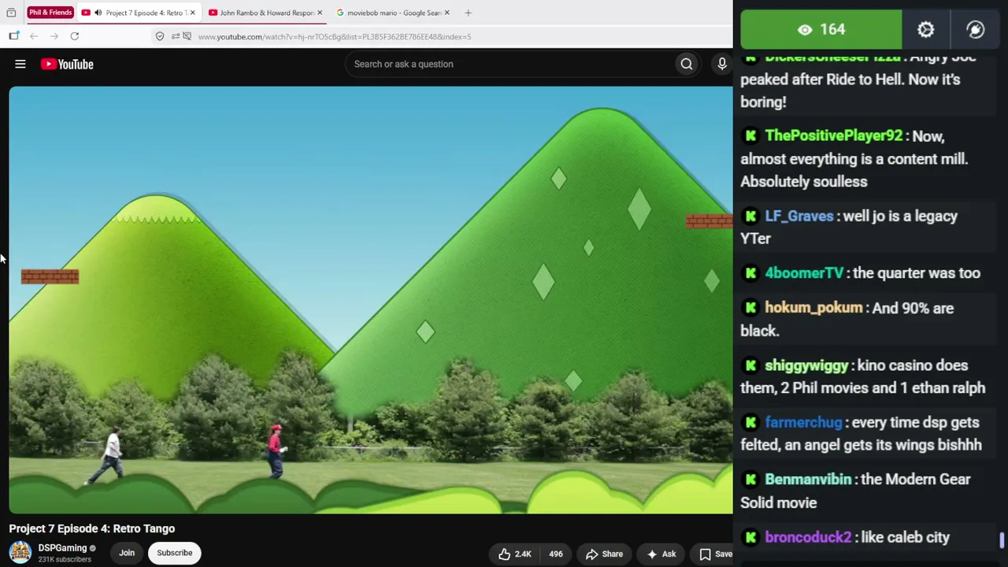The width and height of the screenshot is (1008, 567).
Task: Open the browser's tab overview icon
Action: [11, 13]
